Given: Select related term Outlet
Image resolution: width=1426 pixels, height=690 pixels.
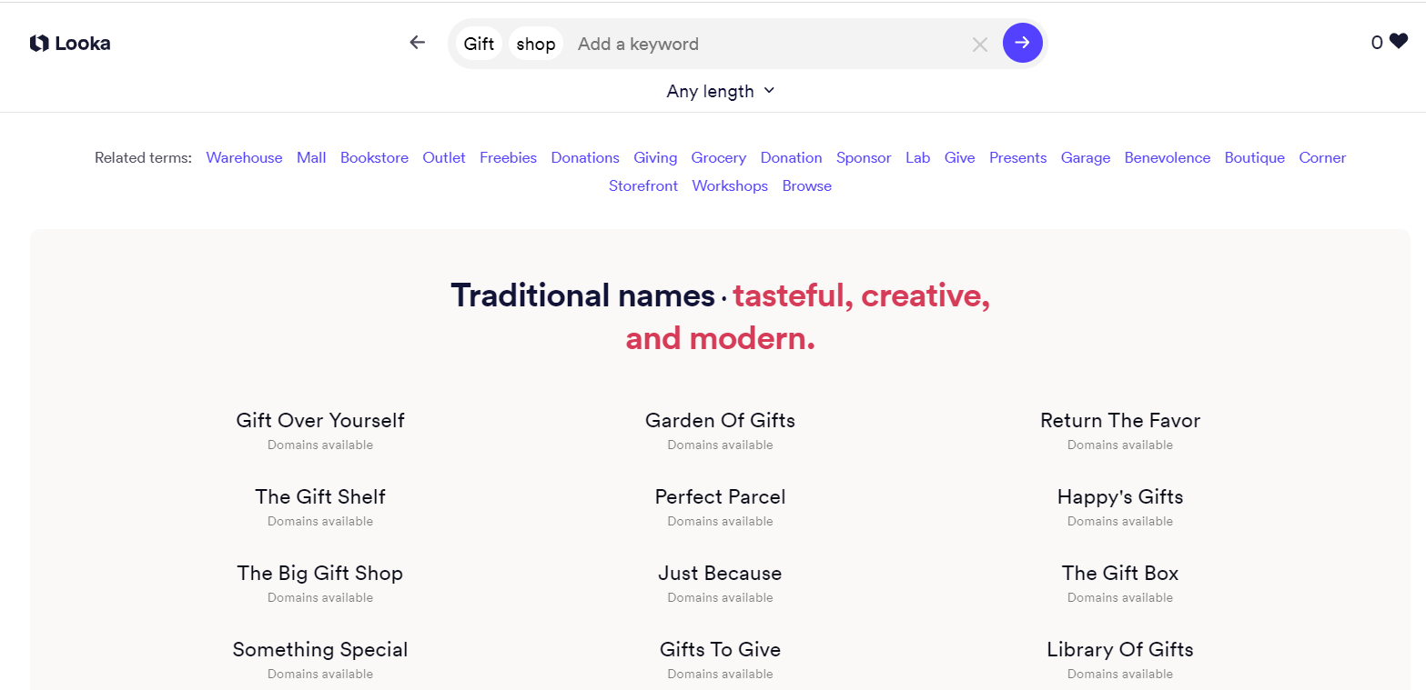Looking at the screenshot, I should click(444, 157).
